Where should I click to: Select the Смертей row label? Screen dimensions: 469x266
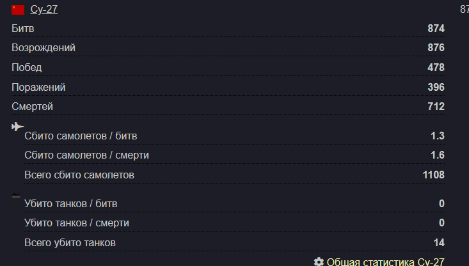pyautogui.click(x=32, y=106)
